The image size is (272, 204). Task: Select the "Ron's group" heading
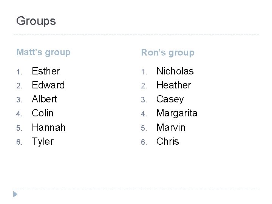(168, 53)
